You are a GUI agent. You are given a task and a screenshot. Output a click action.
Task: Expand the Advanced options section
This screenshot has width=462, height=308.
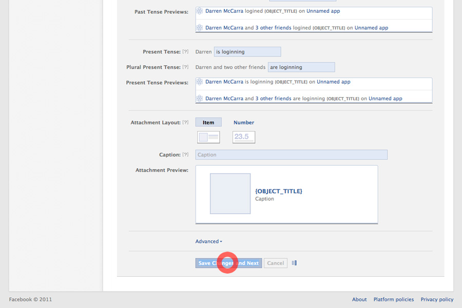[x=208, y=241]
